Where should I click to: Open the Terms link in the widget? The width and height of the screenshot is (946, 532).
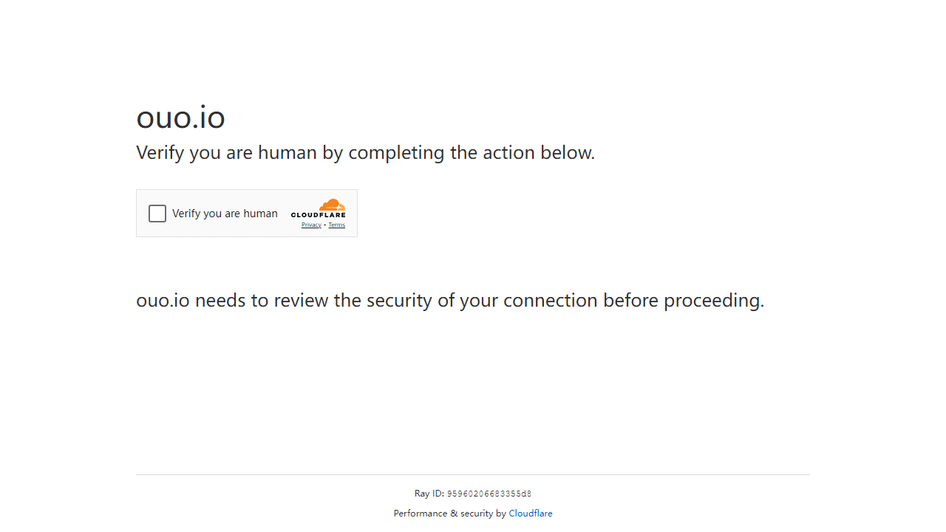point(337,225)
